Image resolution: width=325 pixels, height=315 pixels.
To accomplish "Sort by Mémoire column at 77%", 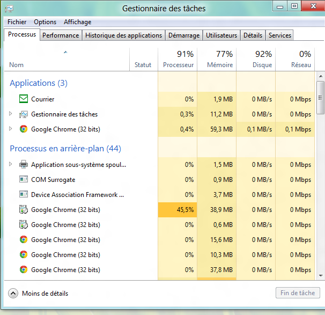I will pos(217,60).
